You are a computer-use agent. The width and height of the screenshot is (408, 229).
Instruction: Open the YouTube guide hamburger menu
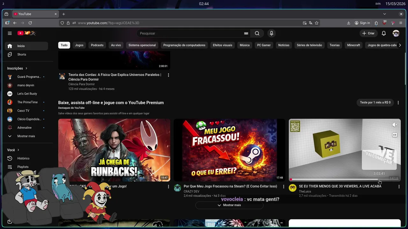(10, 33)
